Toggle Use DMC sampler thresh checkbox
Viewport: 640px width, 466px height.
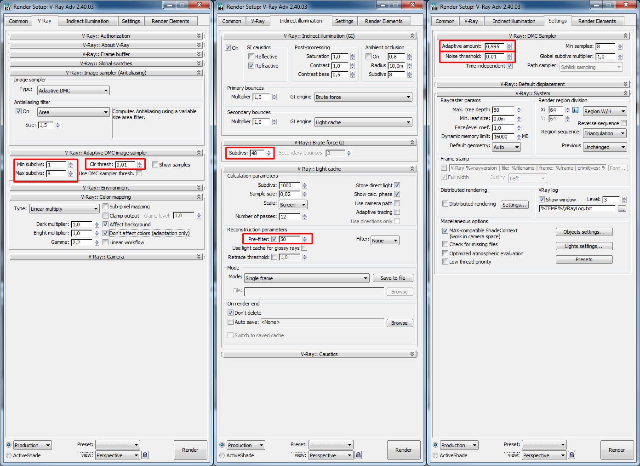[x=139, y=173]
